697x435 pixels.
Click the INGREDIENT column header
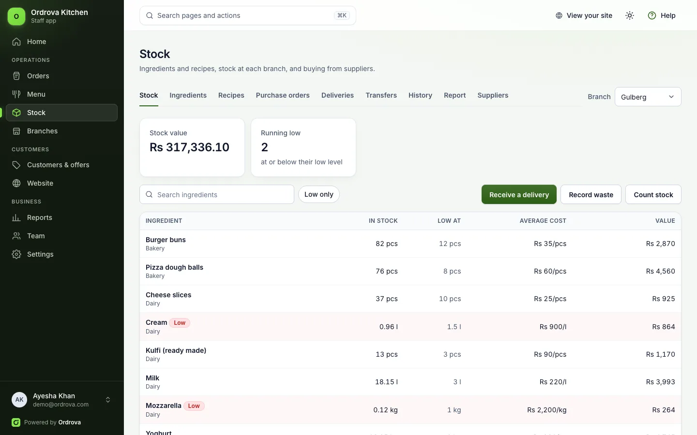pos(164,221)
